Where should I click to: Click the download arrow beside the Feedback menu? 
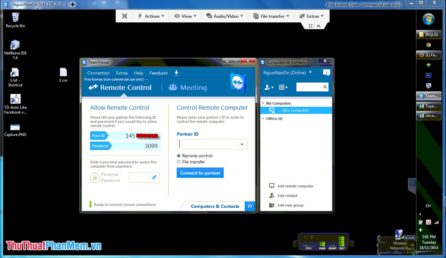pos(176,73)
